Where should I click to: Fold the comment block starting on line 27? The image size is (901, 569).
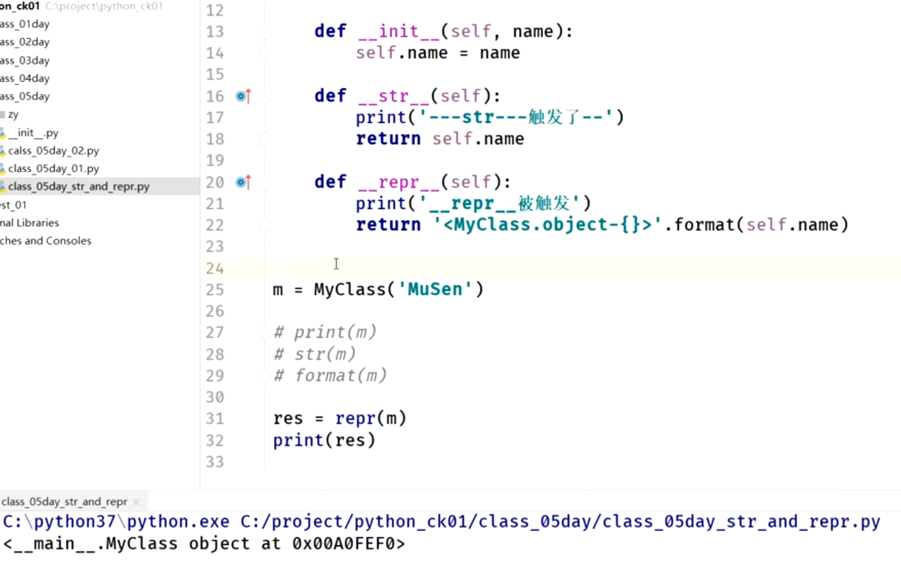point(264,333)
